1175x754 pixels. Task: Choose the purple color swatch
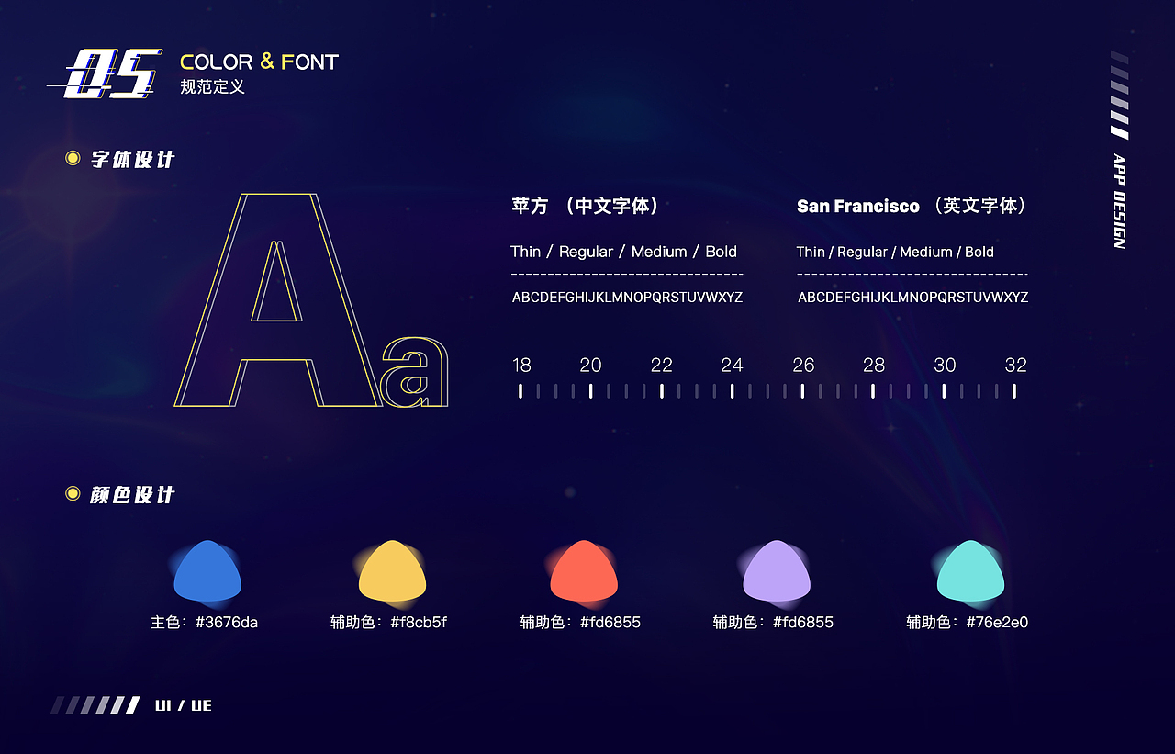[777, 571]
